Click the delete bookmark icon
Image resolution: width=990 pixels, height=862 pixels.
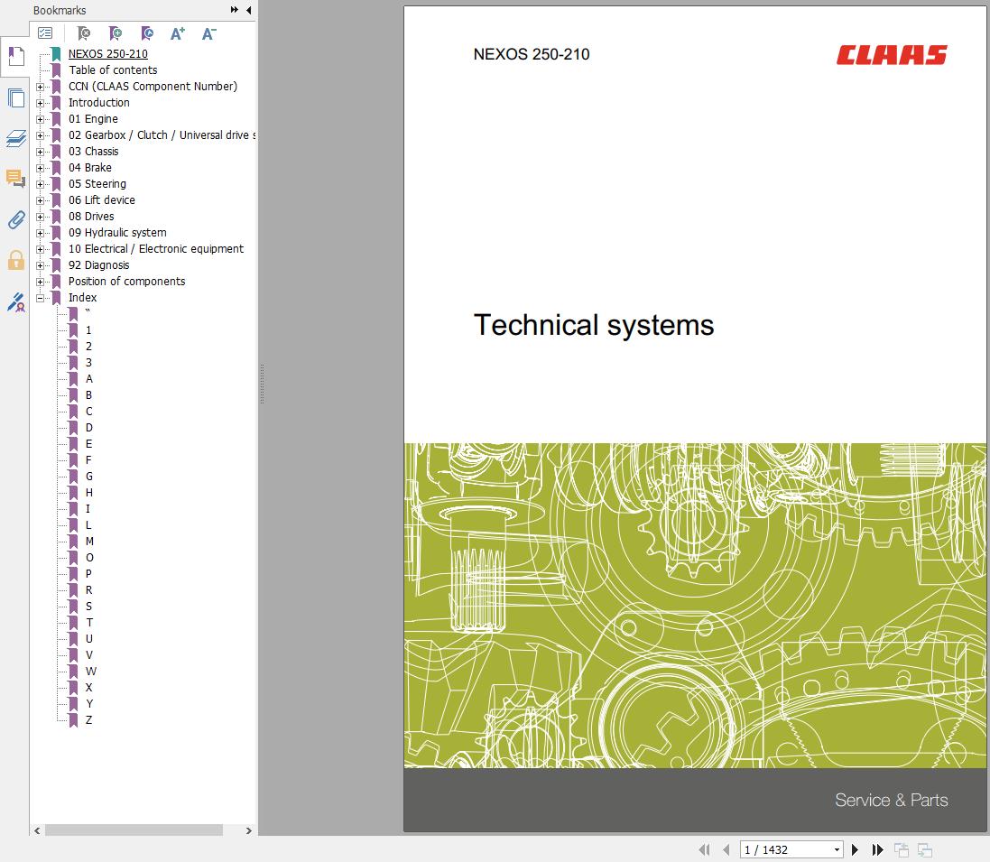pos(84,33)
